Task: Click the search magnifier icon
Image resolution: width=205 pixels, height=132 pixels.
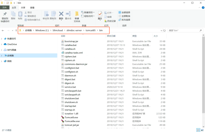Action: tap(201, 30)
